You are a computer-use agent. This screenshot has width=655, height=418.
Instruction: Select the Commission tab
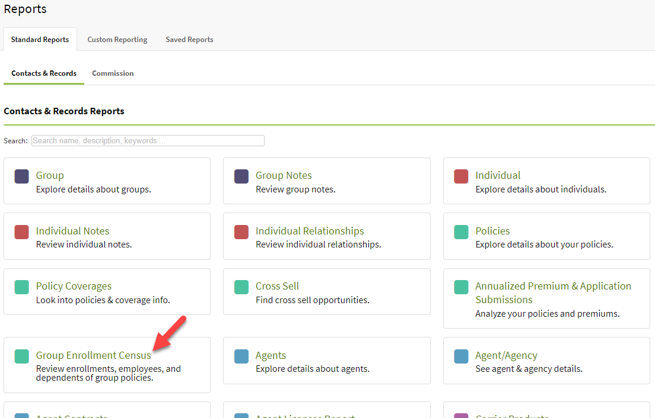coord(113,73)
